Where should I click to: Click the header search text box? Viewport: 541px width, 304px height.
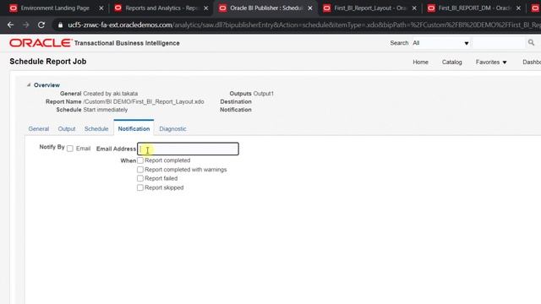click(498, 43)
